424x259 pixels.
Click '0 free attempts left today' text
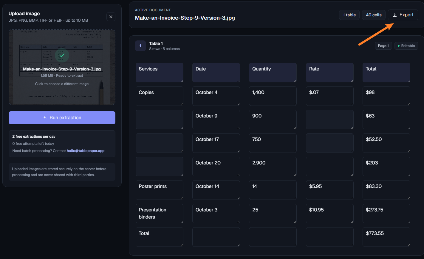[x=33, y=144]
